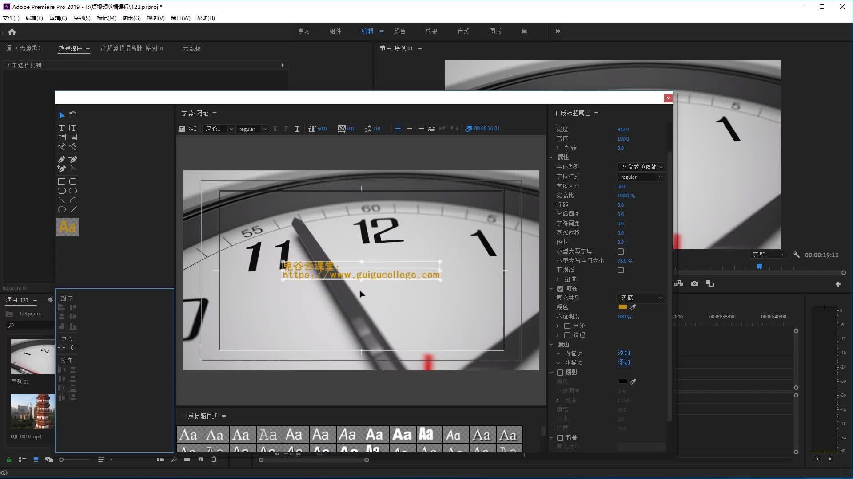Select the Vertical Path Type tool
853x479 pixels.
tap(73, 147)
